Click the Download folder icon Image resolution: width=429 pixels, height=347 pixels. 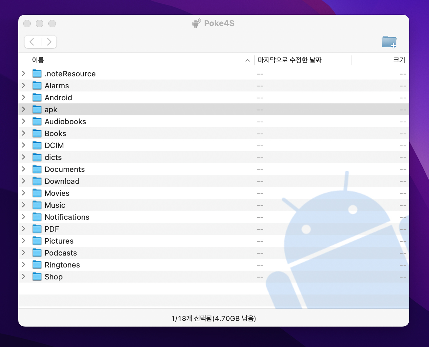click(37, 181)
